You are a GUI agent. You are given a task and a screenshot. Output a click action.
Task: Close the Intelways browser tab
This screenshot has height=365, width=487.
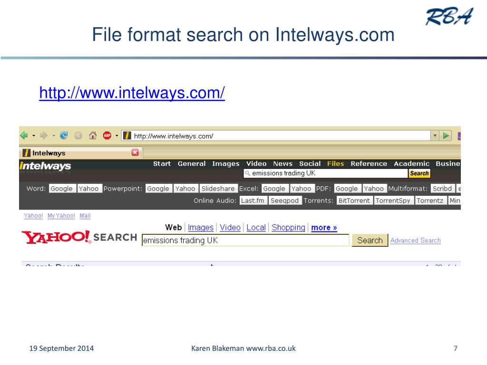click(135, 153)
